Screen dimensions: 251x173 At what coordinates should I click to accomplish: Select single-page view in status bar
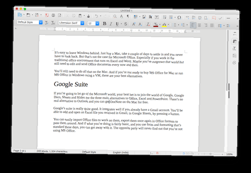click(184, 153)
